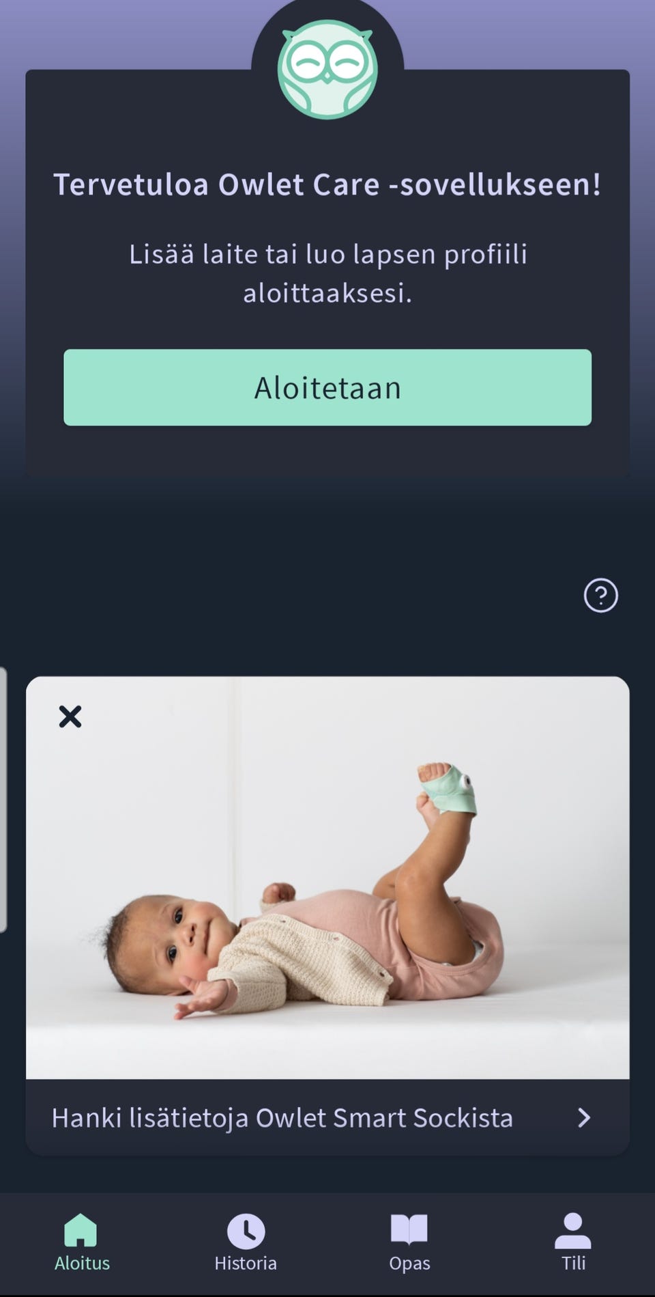Image resolution: width=655 pixels, height=1297 pixels.
Task: Tap the baby photo thumbnail
Action: click(327, 878)
